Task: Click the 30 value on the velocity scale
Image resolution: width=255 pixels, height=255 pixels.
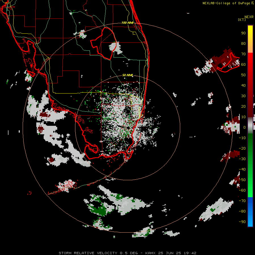Action: [243, 96]
